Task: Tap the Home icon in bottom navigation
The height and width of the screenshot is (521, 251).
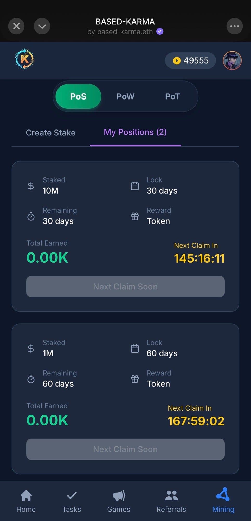Action: pos(26,495)
